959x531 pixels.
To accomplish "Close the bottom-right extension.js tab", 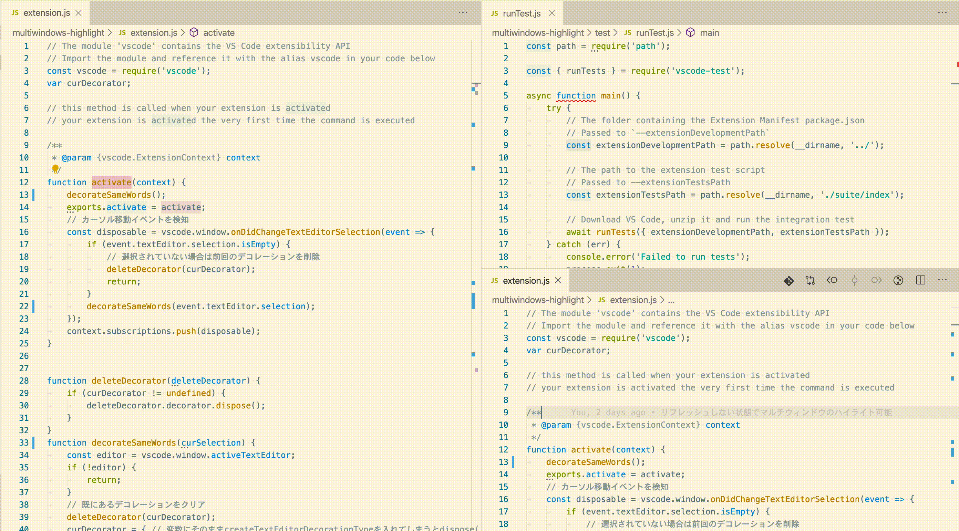I will tap(558, 281).
